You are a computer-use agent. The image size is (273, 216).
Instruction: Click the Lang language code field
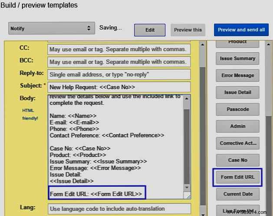pyautogui.click(x=118, y=209)
